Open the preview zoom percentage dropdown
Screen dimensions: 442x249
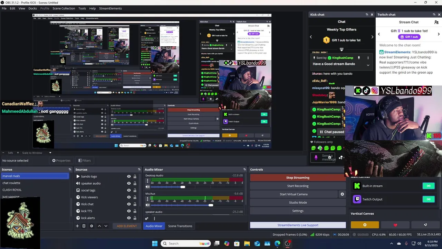[50, 153]
